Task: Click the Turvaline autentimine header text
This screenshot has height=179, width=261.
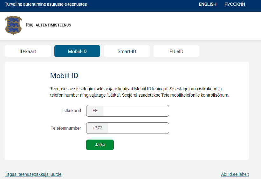Action: pos(46,4)
